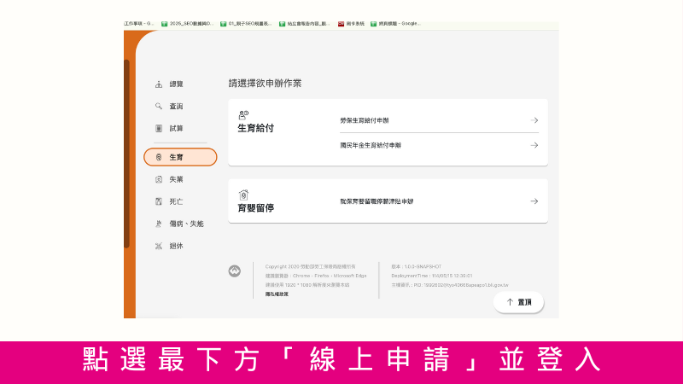Click the Copyright 2020 footer text
This screenshot has height=384, width=683.
310,266
